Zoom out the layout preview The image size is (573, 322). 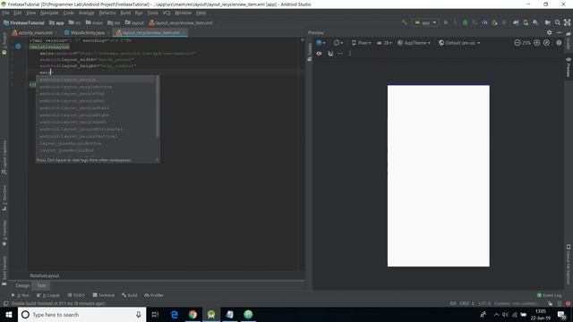tap(517, 43)
